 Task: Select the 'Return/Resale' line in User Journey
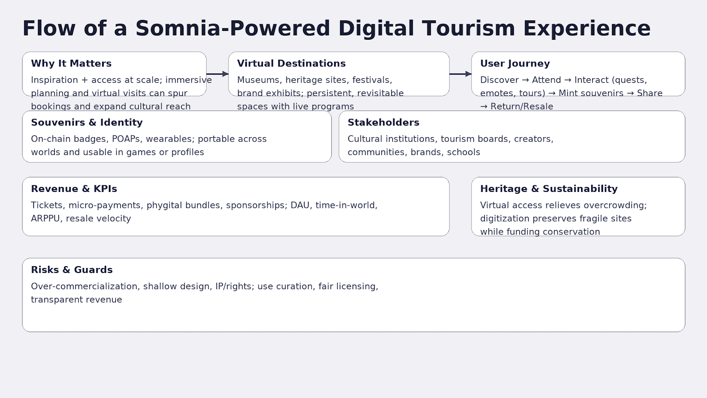[x=517, y=107]
